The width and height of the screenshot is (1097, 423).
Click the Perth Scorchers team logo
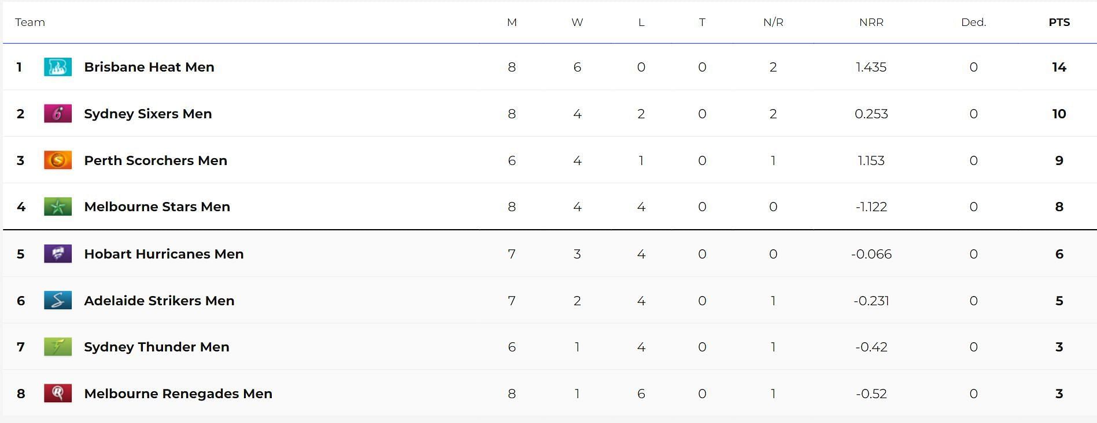coord(58,160)
